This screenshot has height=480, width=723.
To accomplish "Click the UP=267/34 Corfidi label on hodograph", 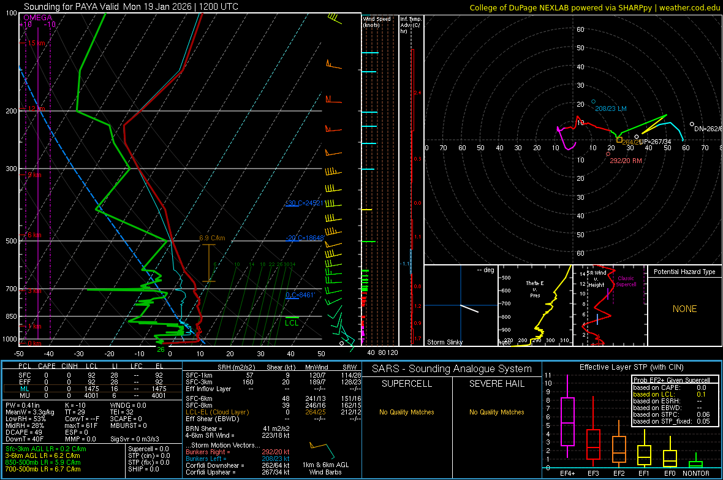I will coord(655,142).
